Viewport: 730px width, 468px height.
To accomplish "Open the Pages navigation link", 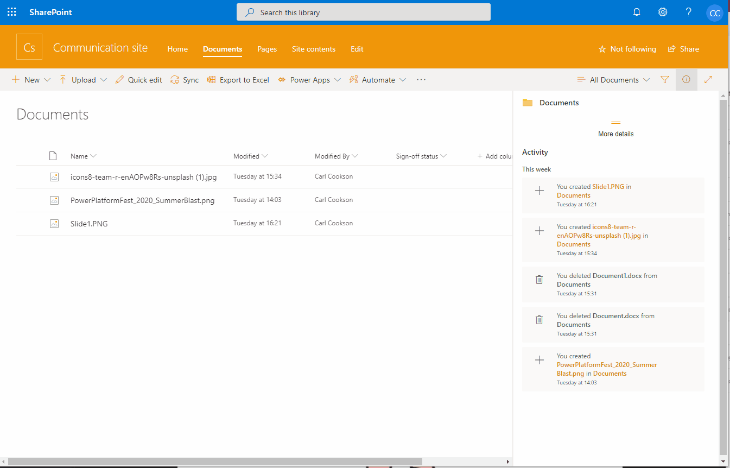I will (267, 49).
